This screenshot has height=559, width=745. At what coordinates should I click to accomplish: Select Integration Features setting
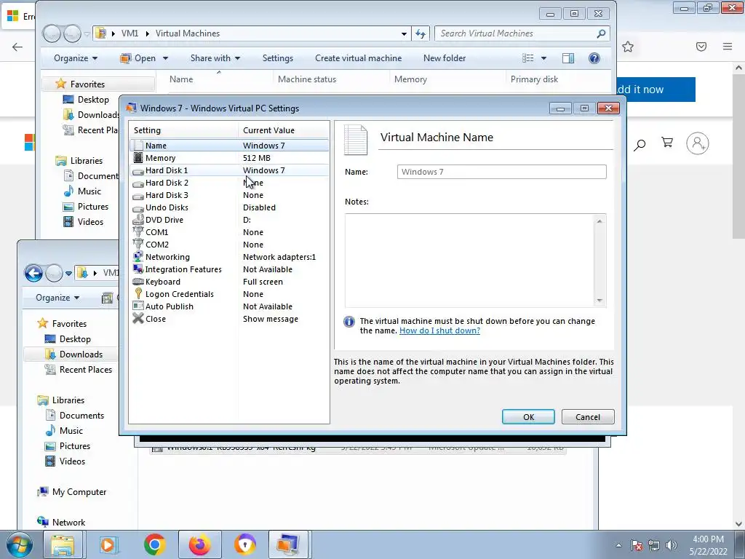(229, 269)
